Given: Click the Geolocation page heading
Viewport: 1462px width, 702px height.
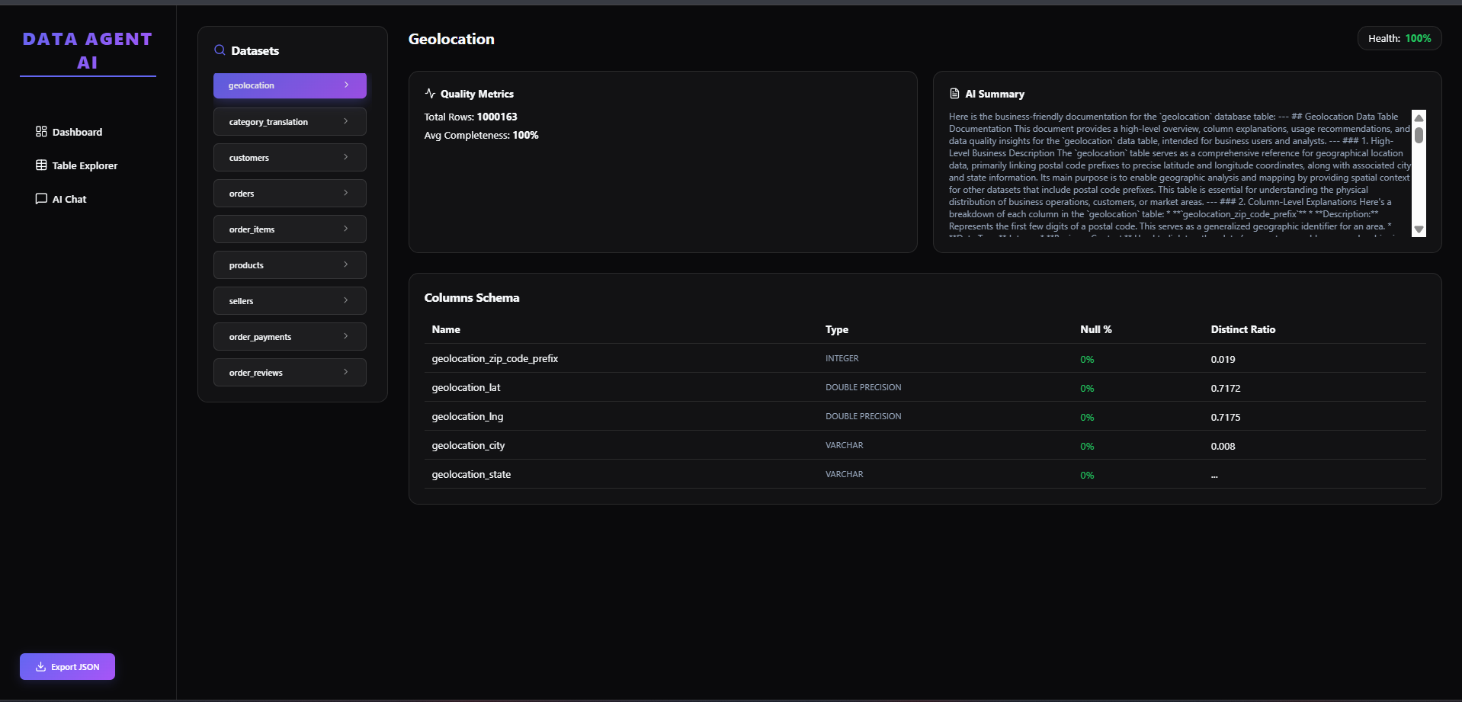Looking at the screenshot, I should coord(451,39).
